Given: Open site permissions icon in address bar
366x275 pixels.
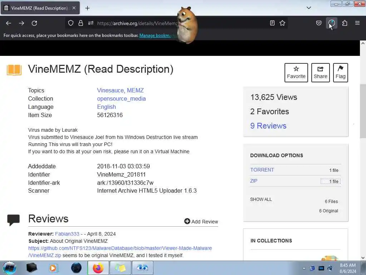Looking at the screenshot, I should pos(91,23).
